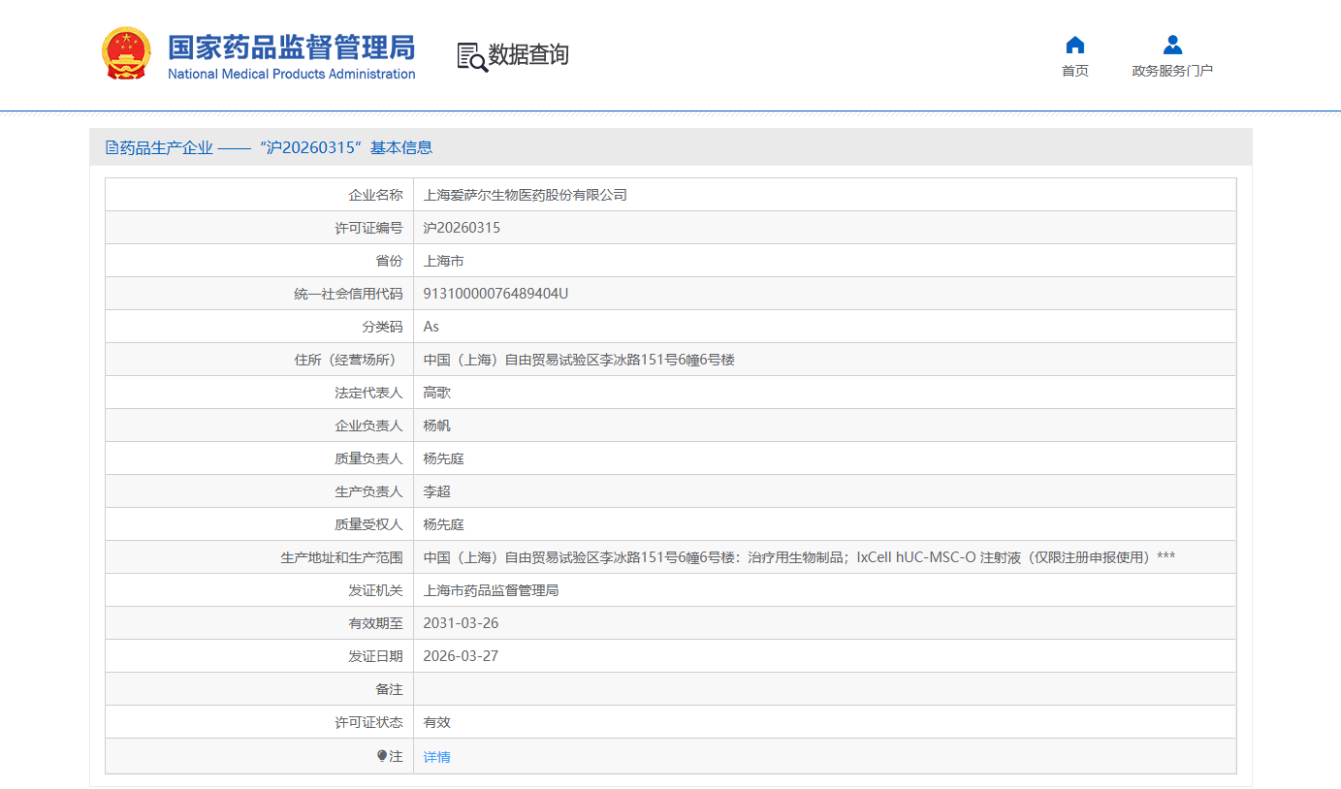Image resolution: width=1341 pixels, height=789 pixels.
Task: Open the 详情 link
Action: pyautogui.click(x=436, y=757)
